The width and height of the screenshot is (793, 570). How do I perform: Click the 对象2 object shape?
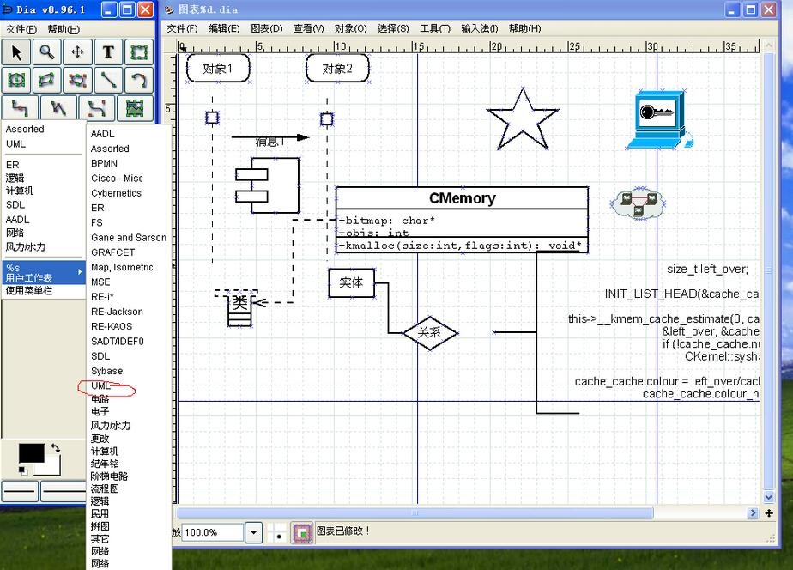337,69
